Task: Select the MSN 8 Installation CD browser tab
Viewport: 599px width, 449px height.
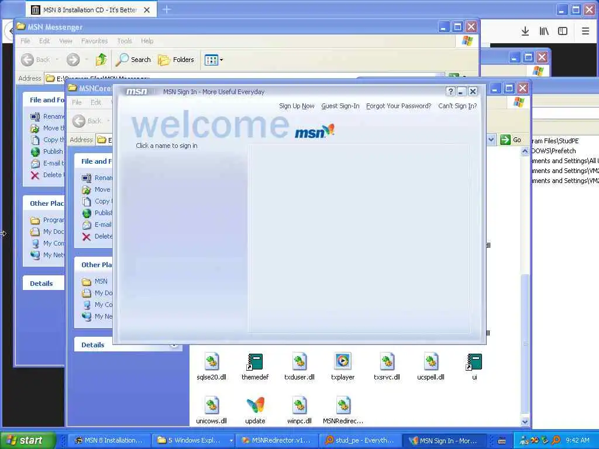Action: click(x=91, y=9)
